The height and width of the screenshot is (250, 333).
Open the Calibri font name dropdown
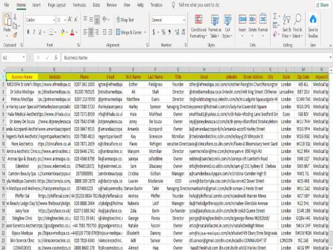coord(54,20)
